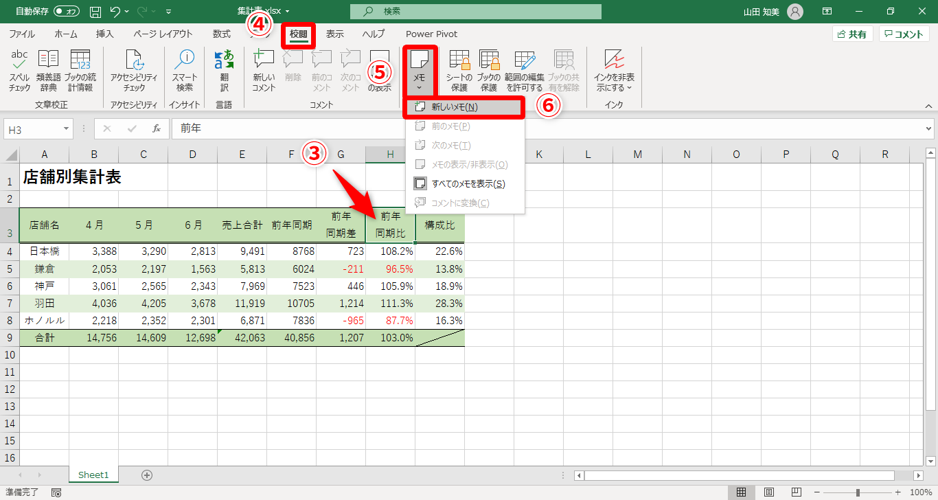Screen dimensions: 938x500
Task: Add a new sheet with plus button
Action: coord(146,475)
